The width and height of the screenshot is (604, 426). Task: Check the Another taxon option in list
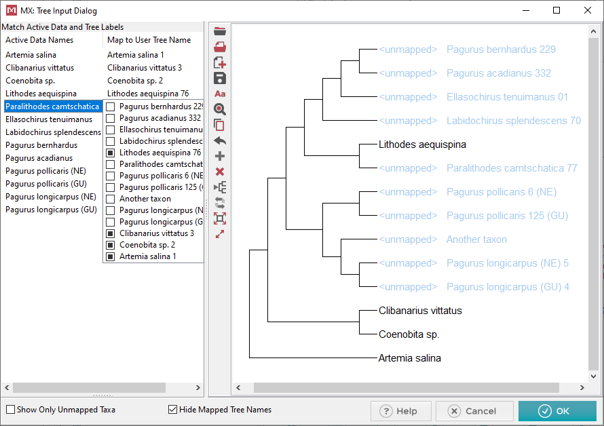tap(111, 199)
